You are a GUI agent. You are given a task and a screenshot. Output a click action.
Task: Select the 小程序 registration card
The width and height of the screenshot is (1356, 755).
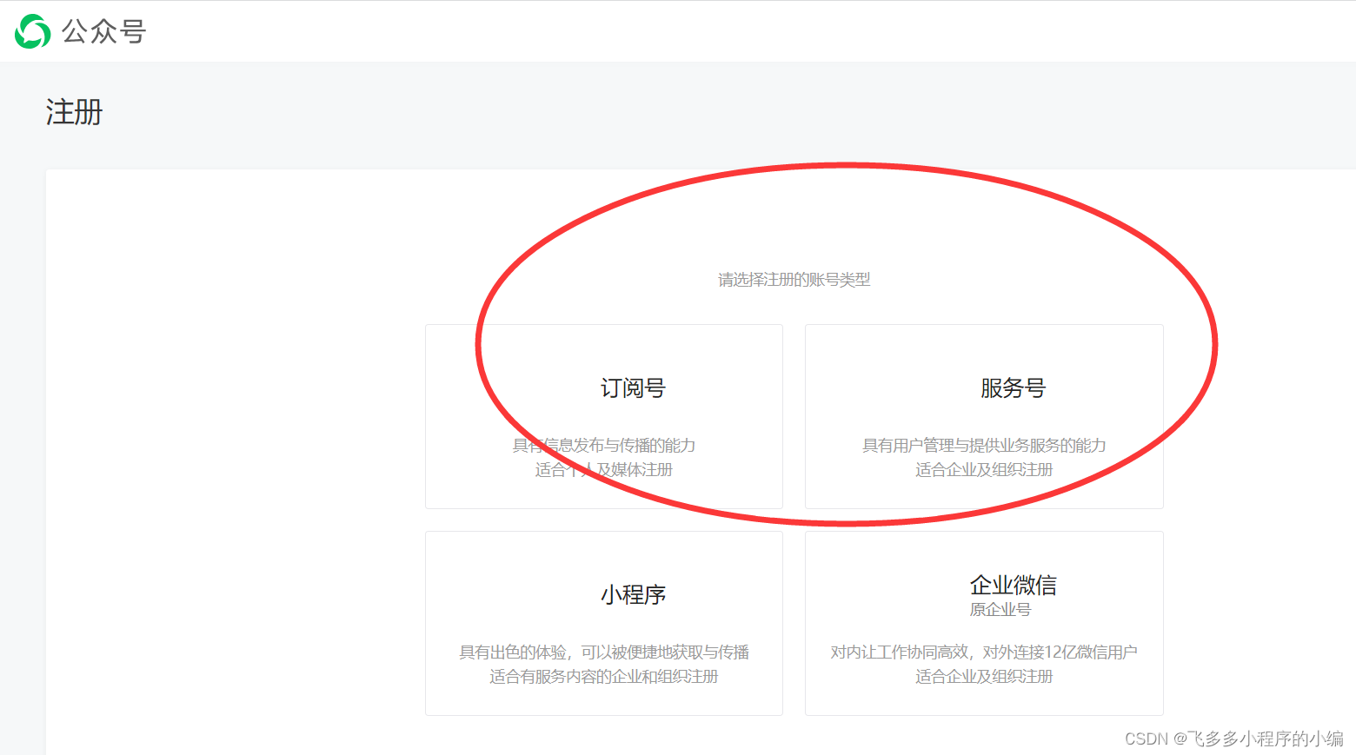coord(604,623)
